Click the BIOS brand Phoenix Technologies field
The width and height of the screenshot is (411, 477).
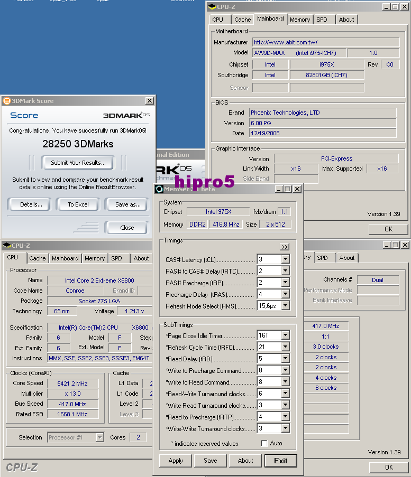click(323, 113)
